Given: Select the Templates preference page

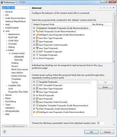Looking at the screenshot, I should (x=16, y=79).
